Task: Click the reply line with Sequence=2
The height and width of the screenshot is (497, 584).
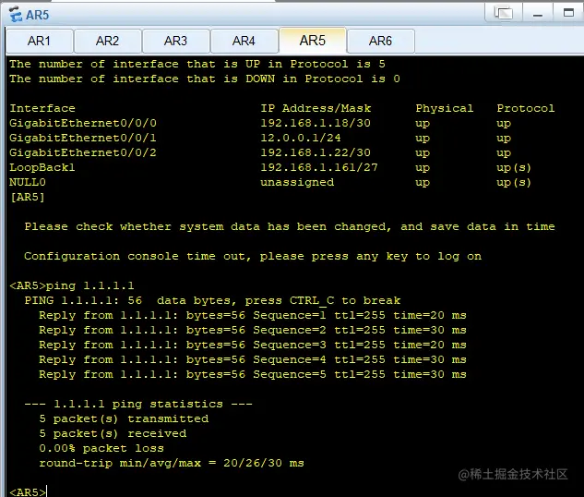Action: (253, 331)
